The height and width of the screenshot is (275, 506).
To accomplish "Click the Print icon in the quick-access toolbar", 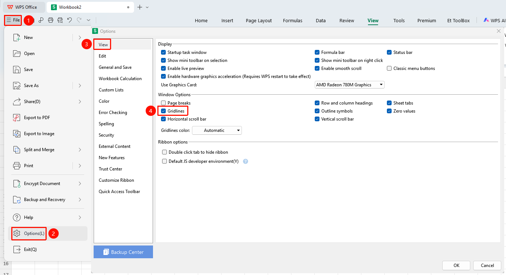I will tap(51, 20).
